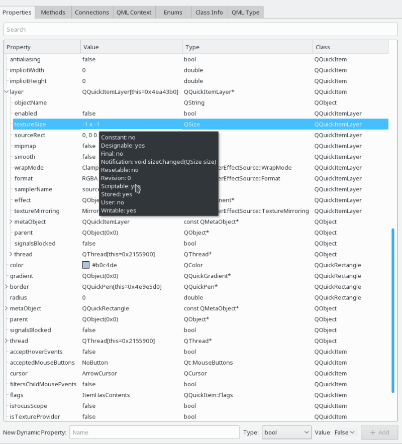Click the Property column header
This screenshot has width=402, height=444.
tap(43, 47)
